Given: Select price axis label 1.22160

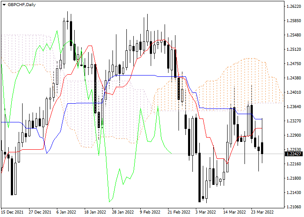Looking at the screenshot, I should point(294,164).
